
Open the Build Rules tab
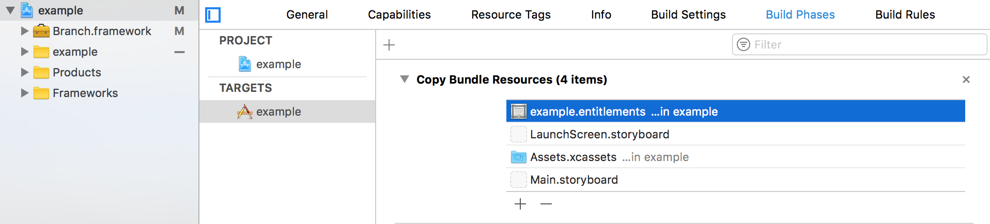click(905, 14)
